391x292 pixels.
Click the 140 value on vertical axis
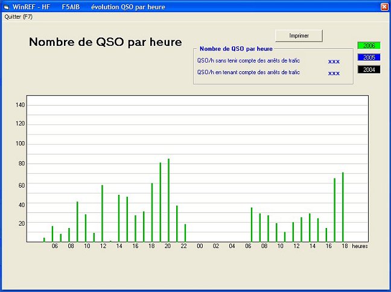tap(20, 105)
